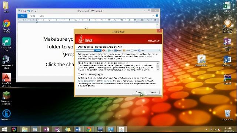
Task: Open the folder icon at top-left of desktop
Action: [x=6, y=7]
